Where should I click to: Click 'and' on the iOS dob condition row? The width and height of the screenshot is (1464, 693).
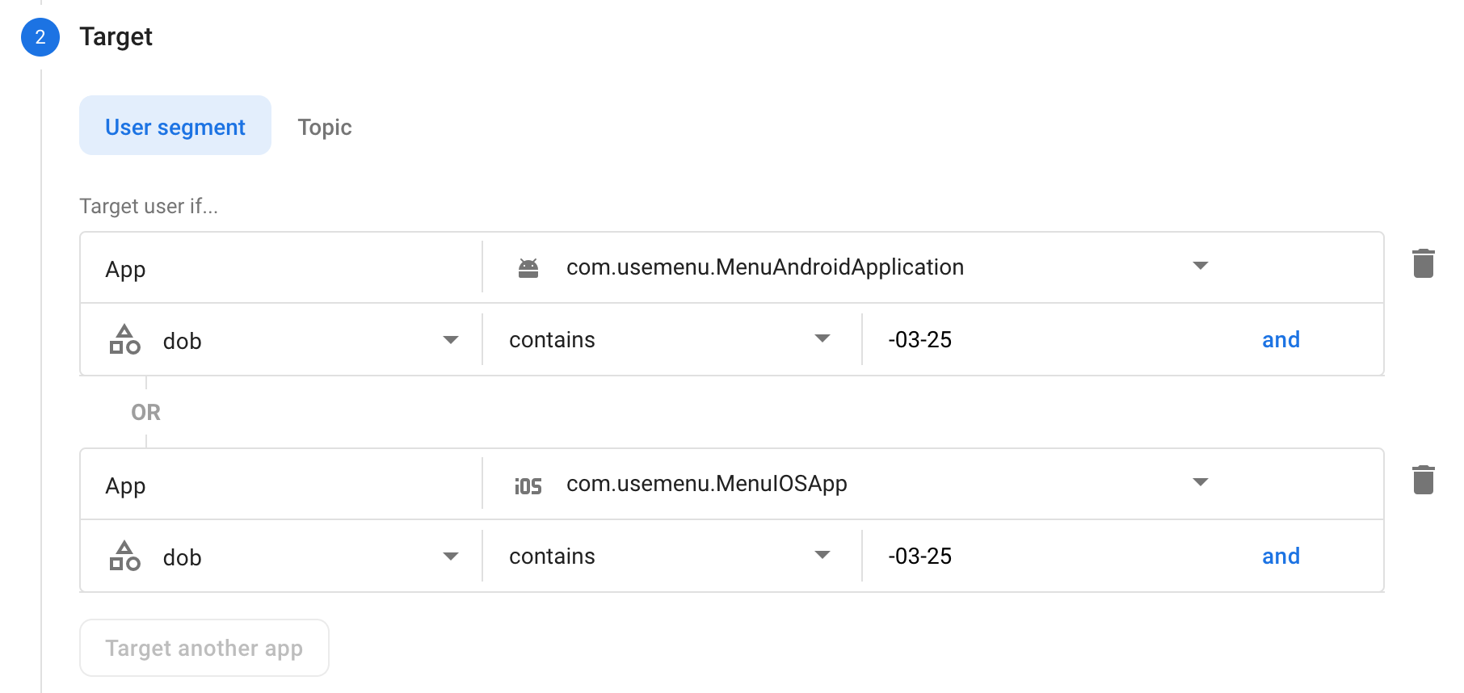(x=1281, y=556)
